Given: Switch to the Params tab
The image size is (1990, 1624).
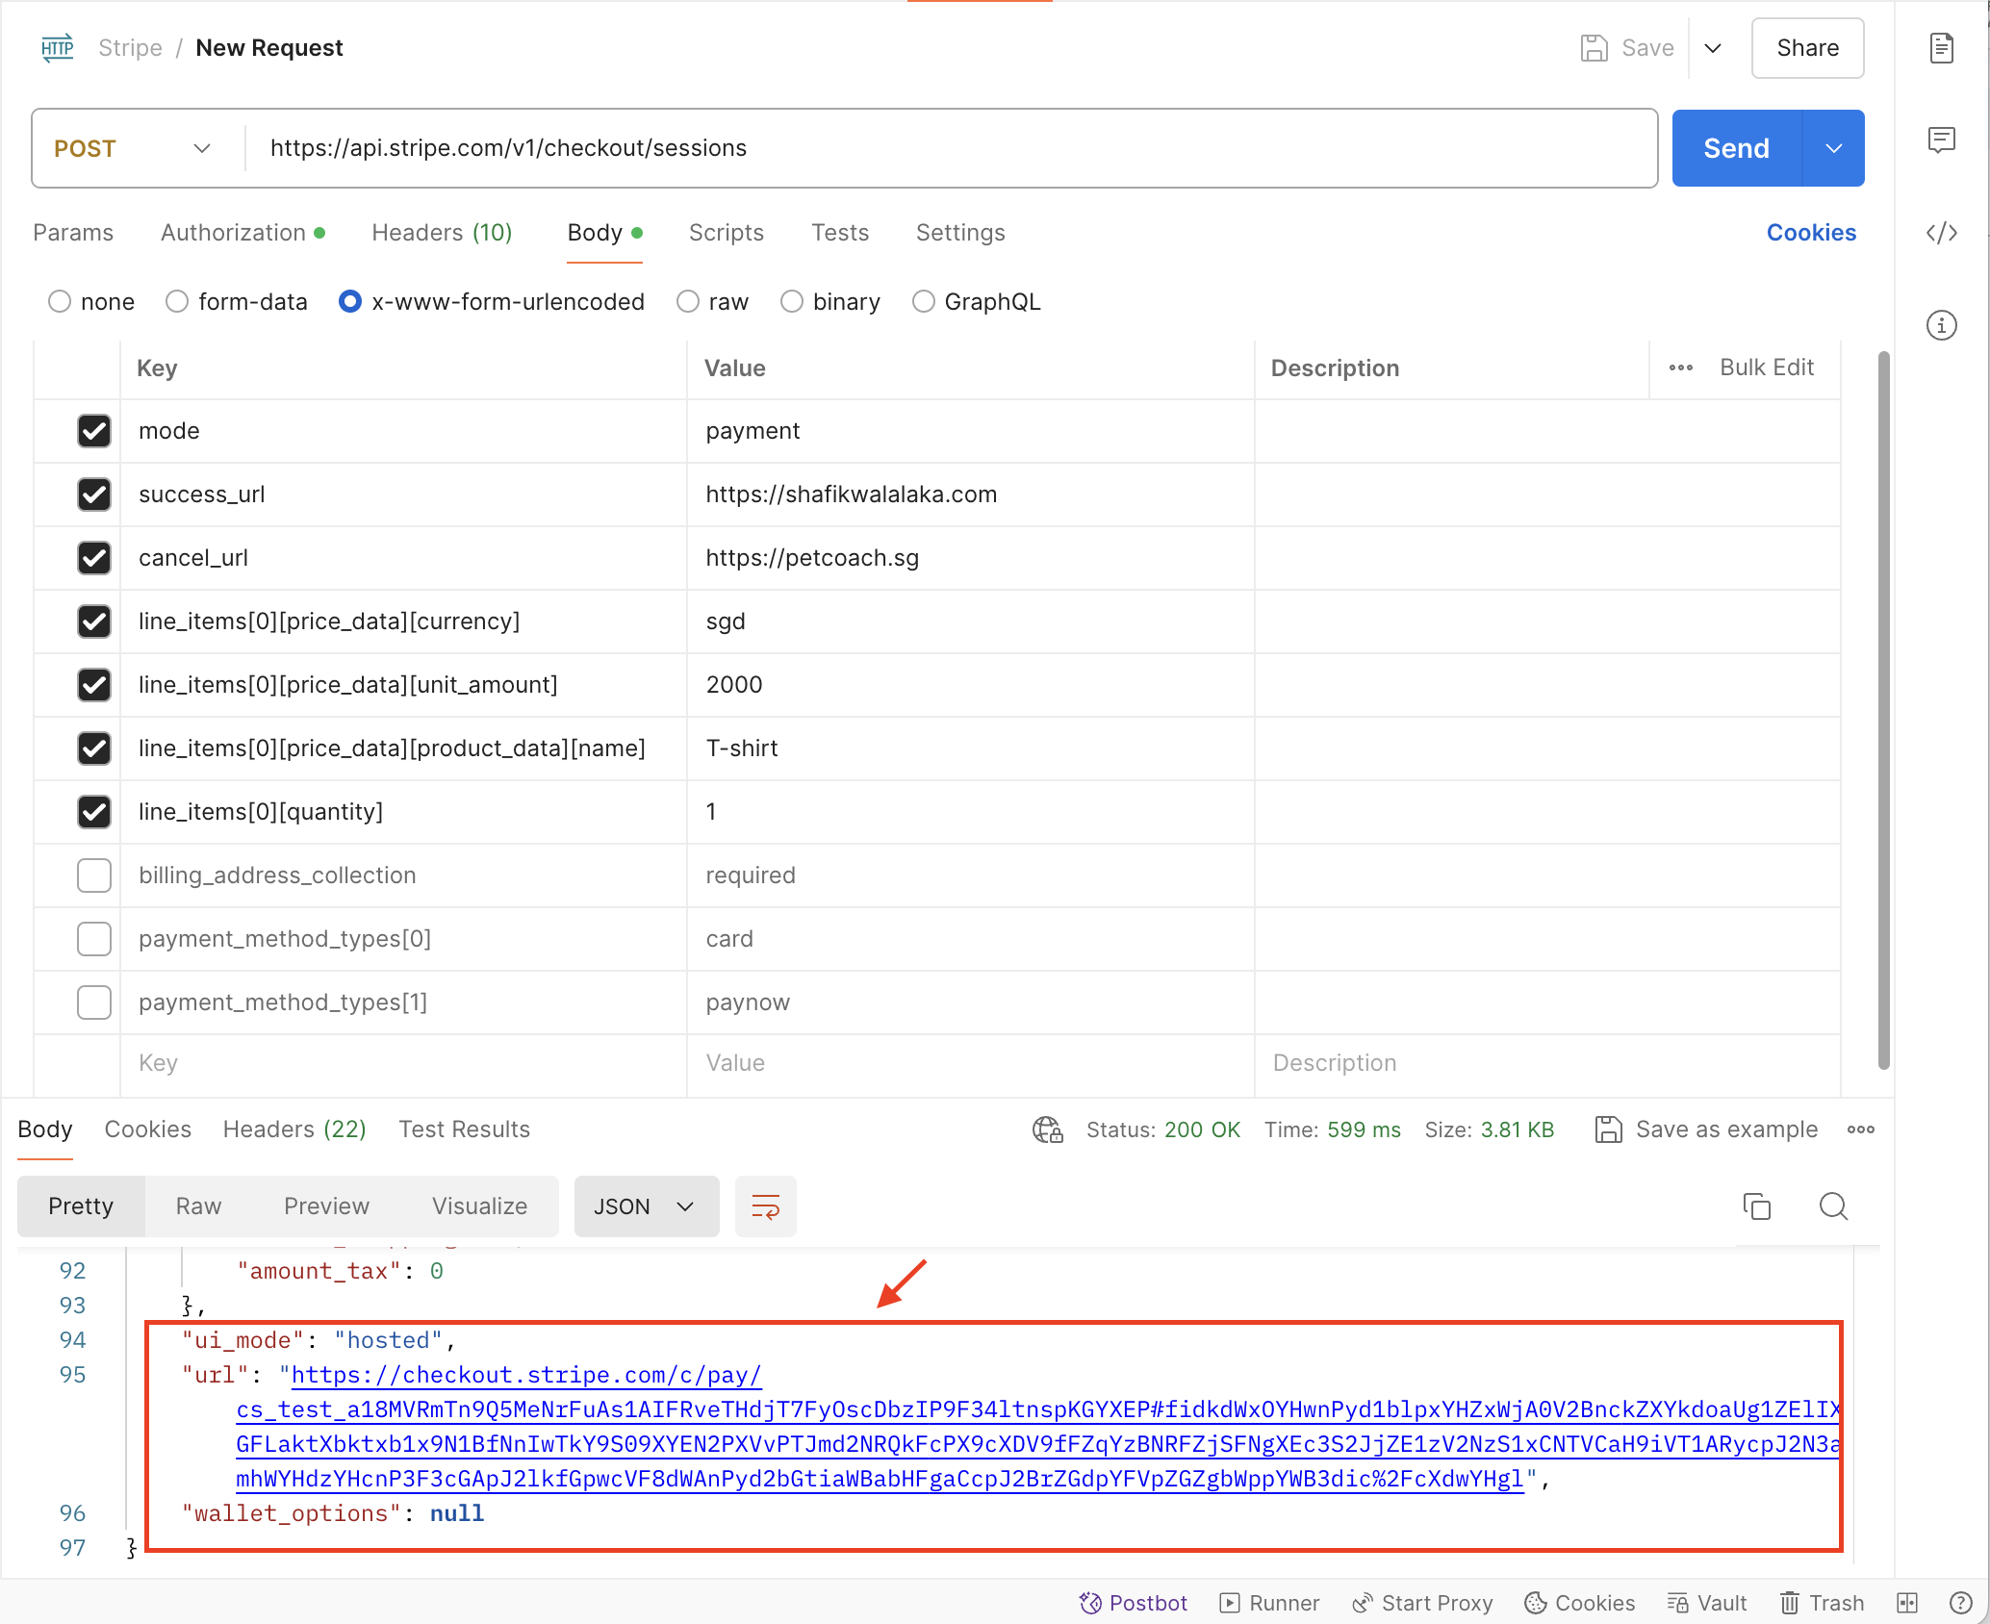Looking at the screenshot, I should tap(73, 233).
